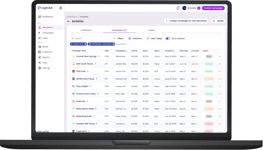Open the Columns selector
263x150 pixels.
[135, 38]
